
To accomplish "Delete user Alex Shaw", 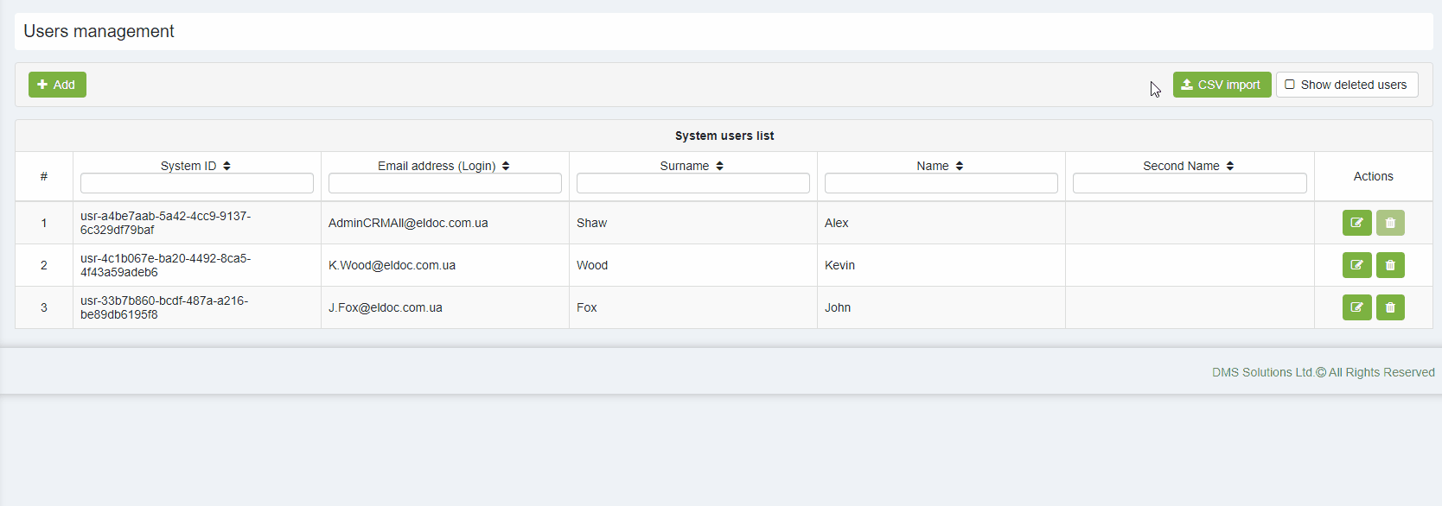I will (x=1390, y=223).
